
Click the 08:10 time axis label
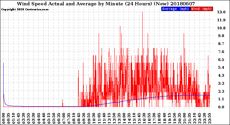point(74,118)
